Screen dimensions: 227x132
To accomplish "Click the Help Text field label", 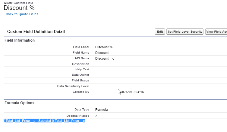I will pyautogui.click(x=82, y=69).
